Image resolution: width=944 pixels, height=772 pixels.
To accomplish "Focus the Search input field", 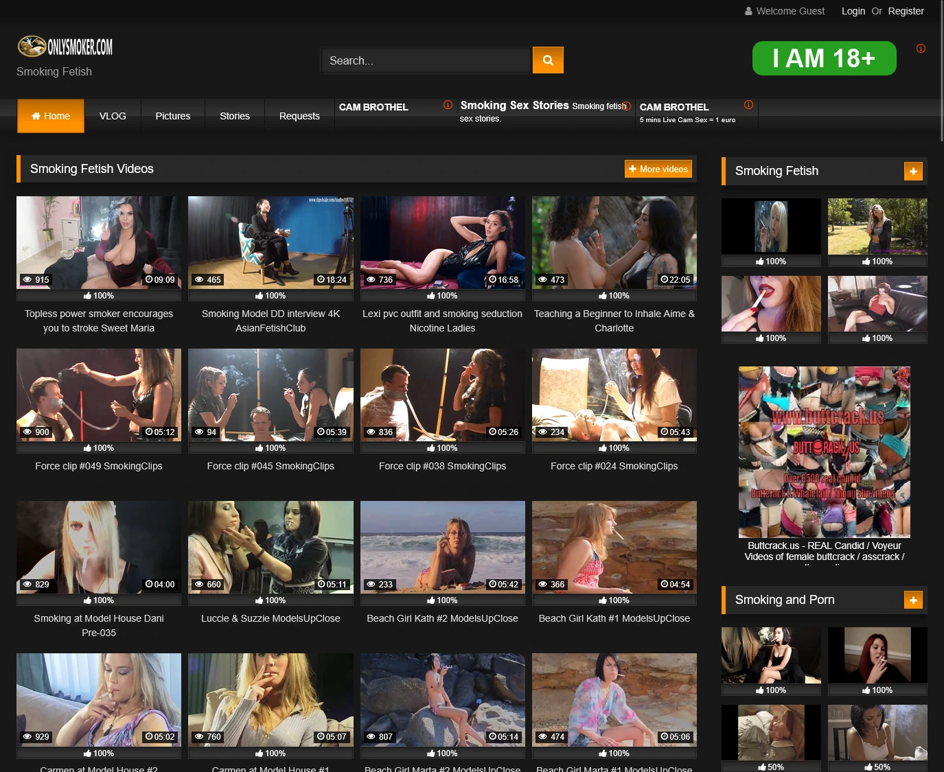I will click(x=426, y=60).
